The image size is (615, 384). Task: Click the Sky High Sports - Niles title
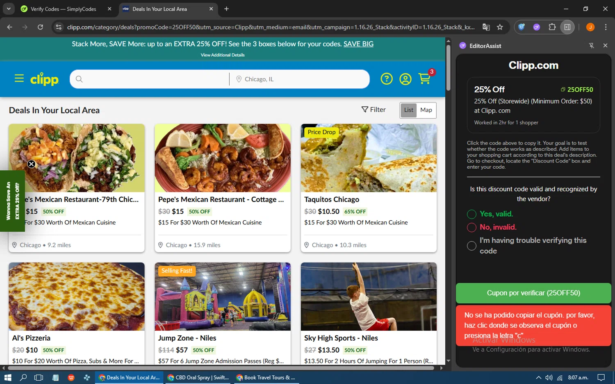(x=341, y=338)
